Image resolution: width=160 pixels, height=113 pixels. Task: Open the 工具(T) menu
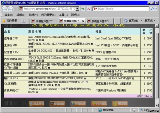click(63, 15)
